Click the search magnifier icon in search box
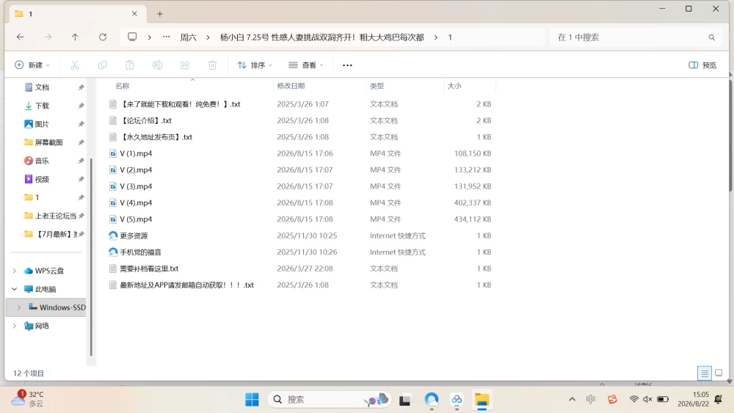The image size is (734, 413). point(711,37)
